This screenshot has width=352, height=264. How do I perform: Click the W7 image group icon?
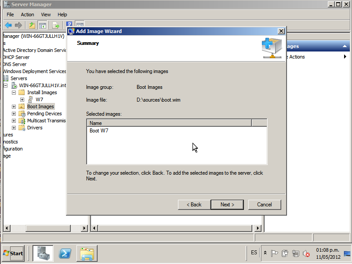pyautogui.click(x=30, y=99)
